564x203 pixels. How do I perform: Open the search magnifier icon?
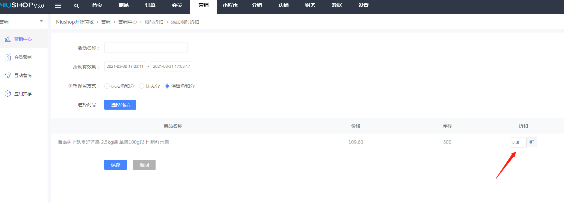coord(77,6)
